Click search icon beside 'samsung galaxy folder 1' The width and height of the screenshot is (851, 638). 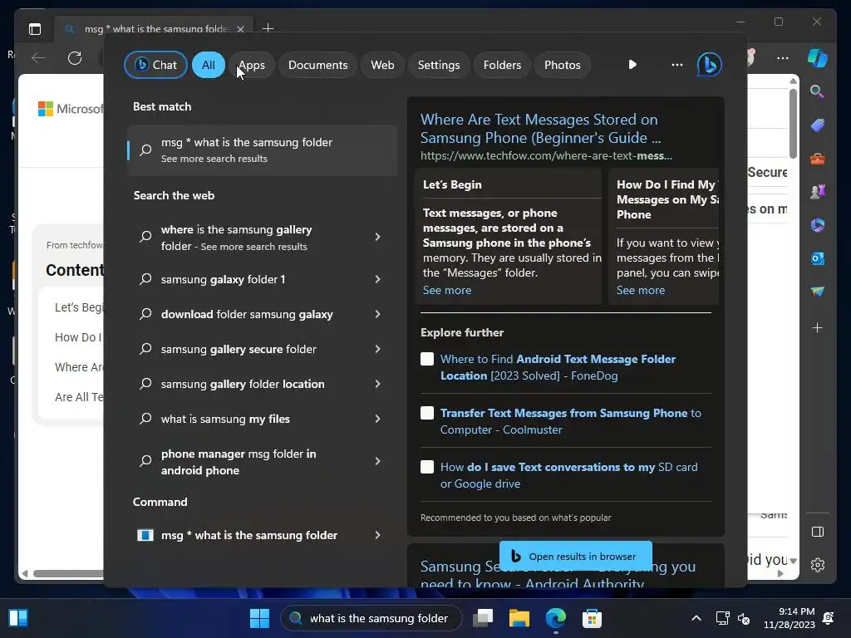point(145,279)
